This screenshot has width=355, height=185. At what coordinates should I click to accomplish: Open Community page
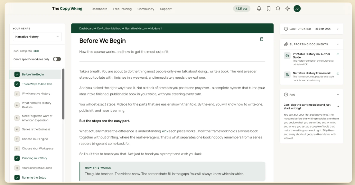[x=146, y=9]
